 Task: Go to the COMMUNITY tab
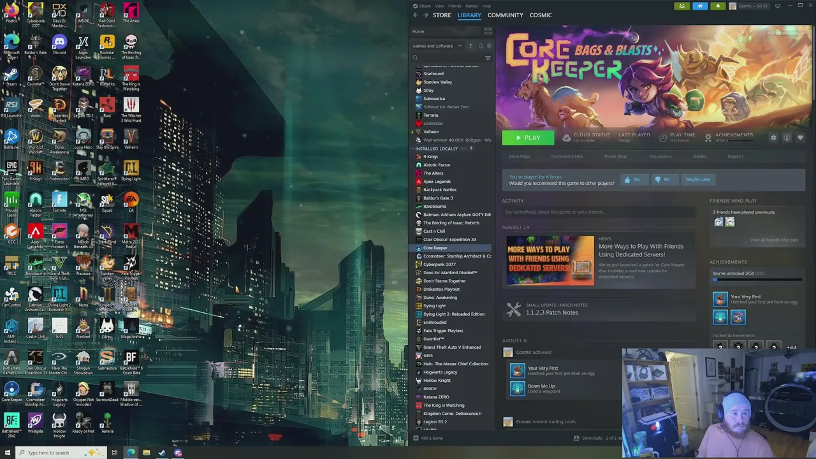coord(506,15)
